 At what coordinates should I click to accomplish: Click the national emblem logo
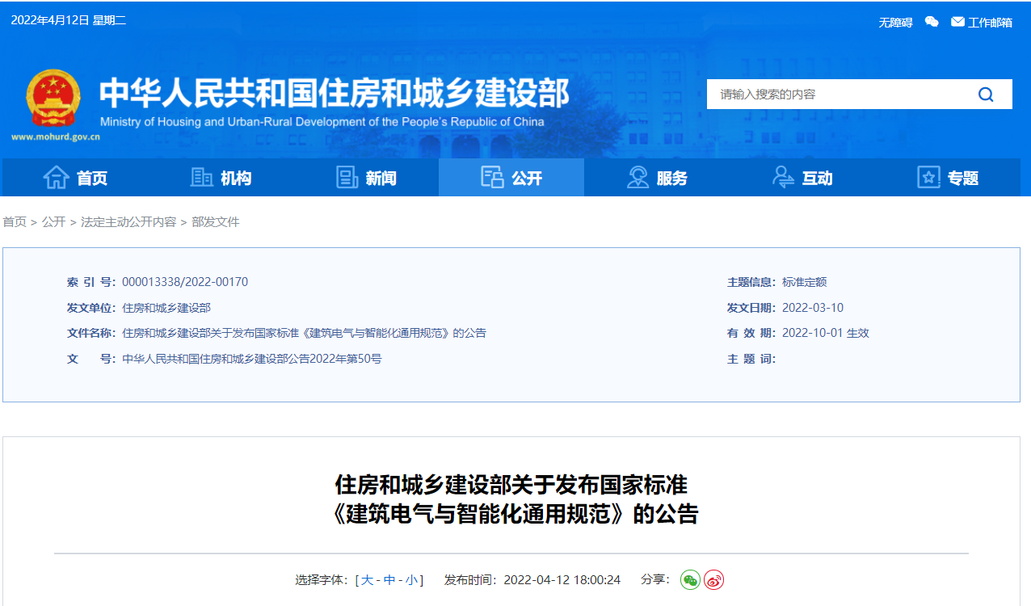53,99
